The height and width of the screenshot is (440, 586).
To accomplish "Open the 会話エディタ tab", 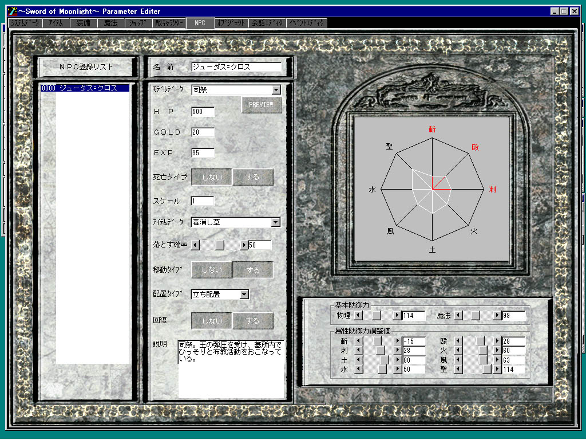I will click(x=267, y=23).
